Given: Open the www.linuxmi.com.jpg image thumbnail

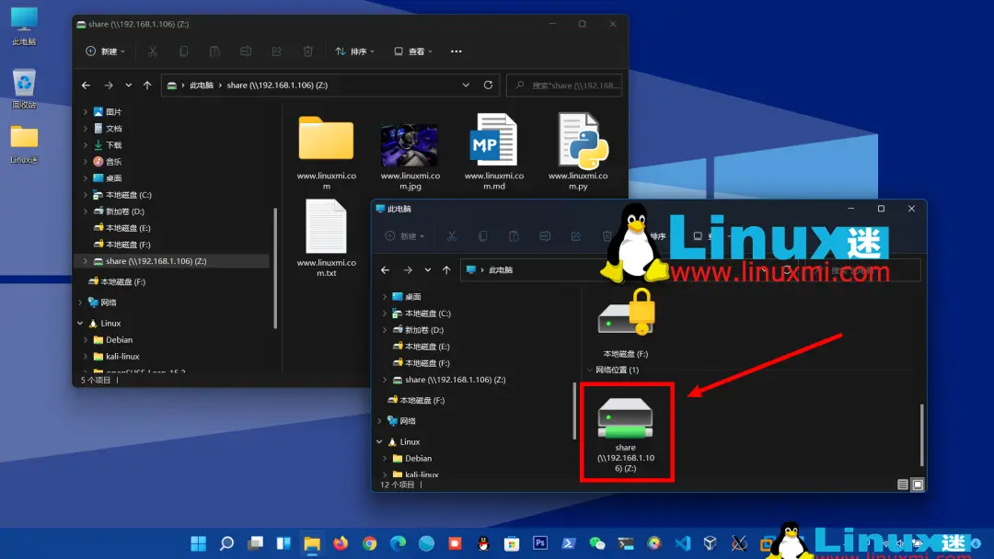Looking at the screenshot, I should click(x=409, y=144).
